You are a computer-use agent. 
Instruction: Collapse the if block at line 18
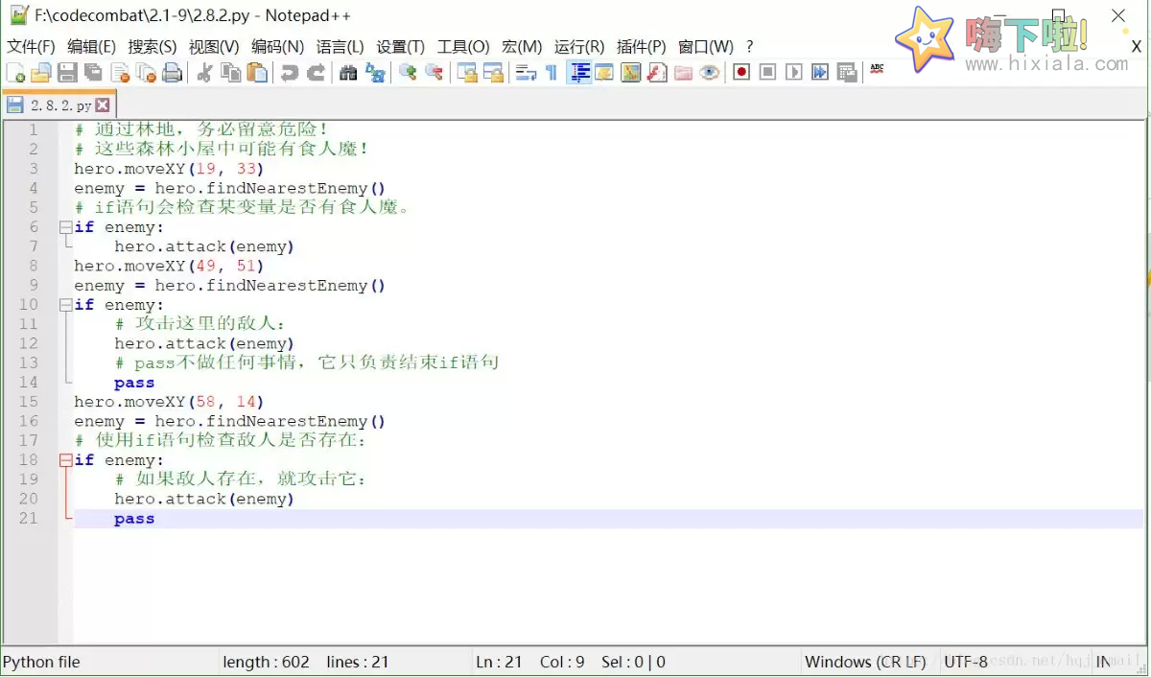[64, 459]
